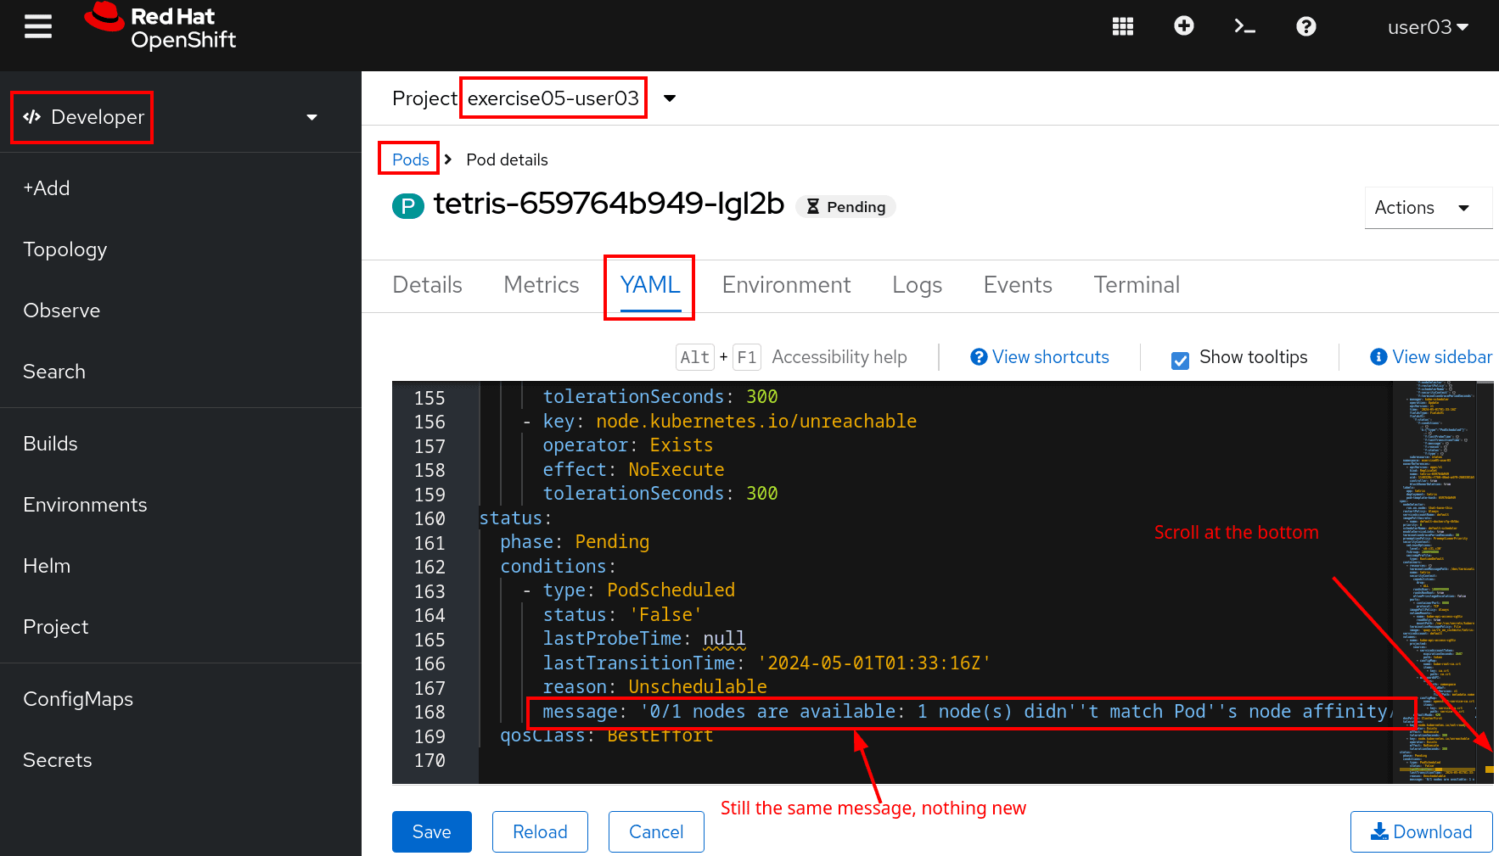The width and height of the screenshot is (1499, 856).
Task: Open ConfigMaps in the sidebar
Action: coord(78,699)
